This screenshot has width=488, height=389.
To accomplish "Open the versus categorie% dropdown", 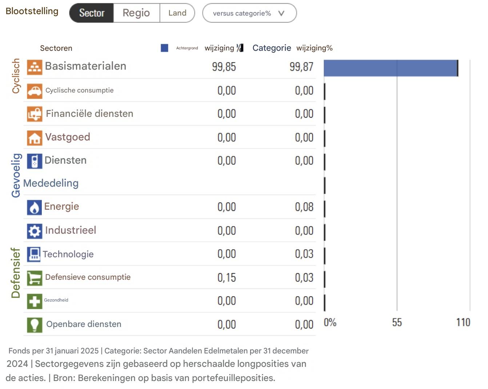I will click(x=249, y=13).
